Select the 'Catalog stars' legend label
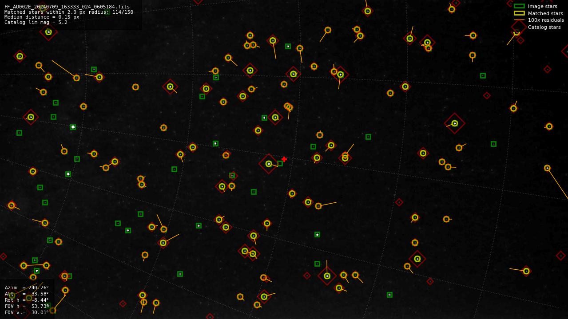This screenshot has height=319, width=568. [544, 27]
